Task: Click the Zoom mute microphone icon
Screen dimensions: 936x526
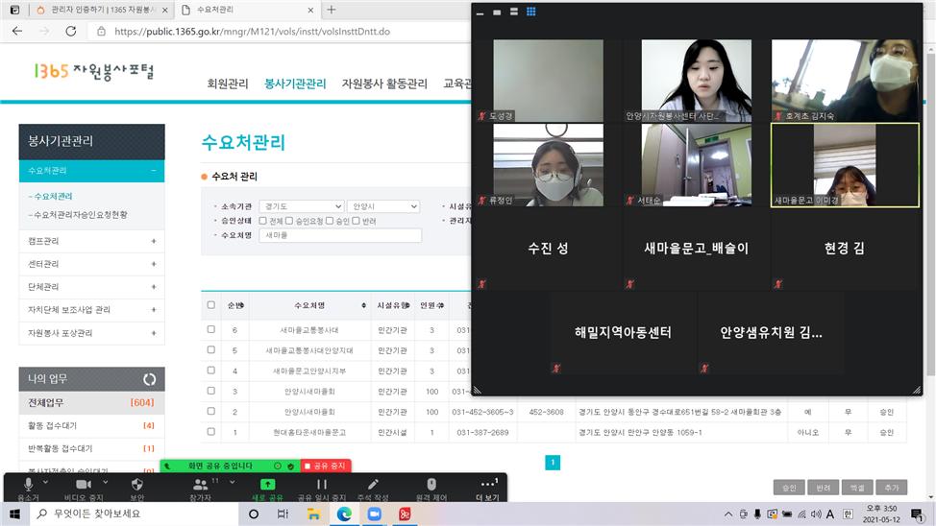Action: point(28,485)
